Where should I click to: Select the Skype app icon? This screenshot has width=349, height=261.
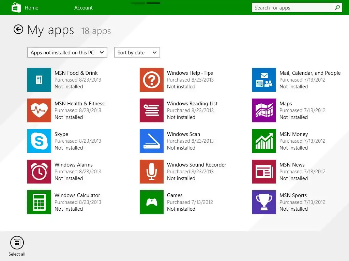(x=39, y=141)
